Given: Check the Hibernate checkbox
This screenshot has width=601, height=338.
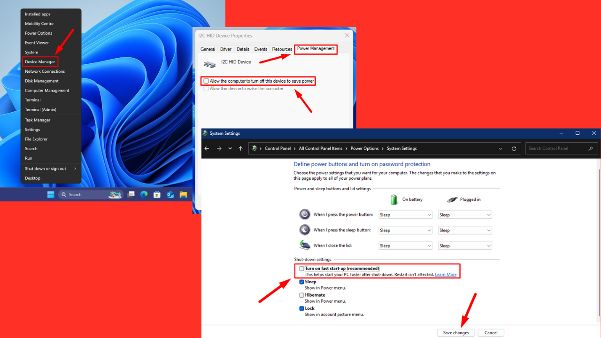Looking at the screenshot, I should pyautogui.click(x=301, y=295).
